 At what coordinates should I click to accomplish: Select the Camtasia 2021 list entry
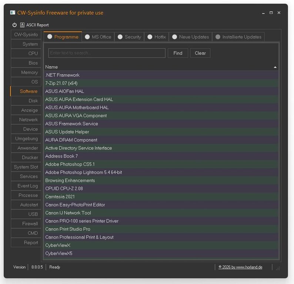(x=60, y=197)
